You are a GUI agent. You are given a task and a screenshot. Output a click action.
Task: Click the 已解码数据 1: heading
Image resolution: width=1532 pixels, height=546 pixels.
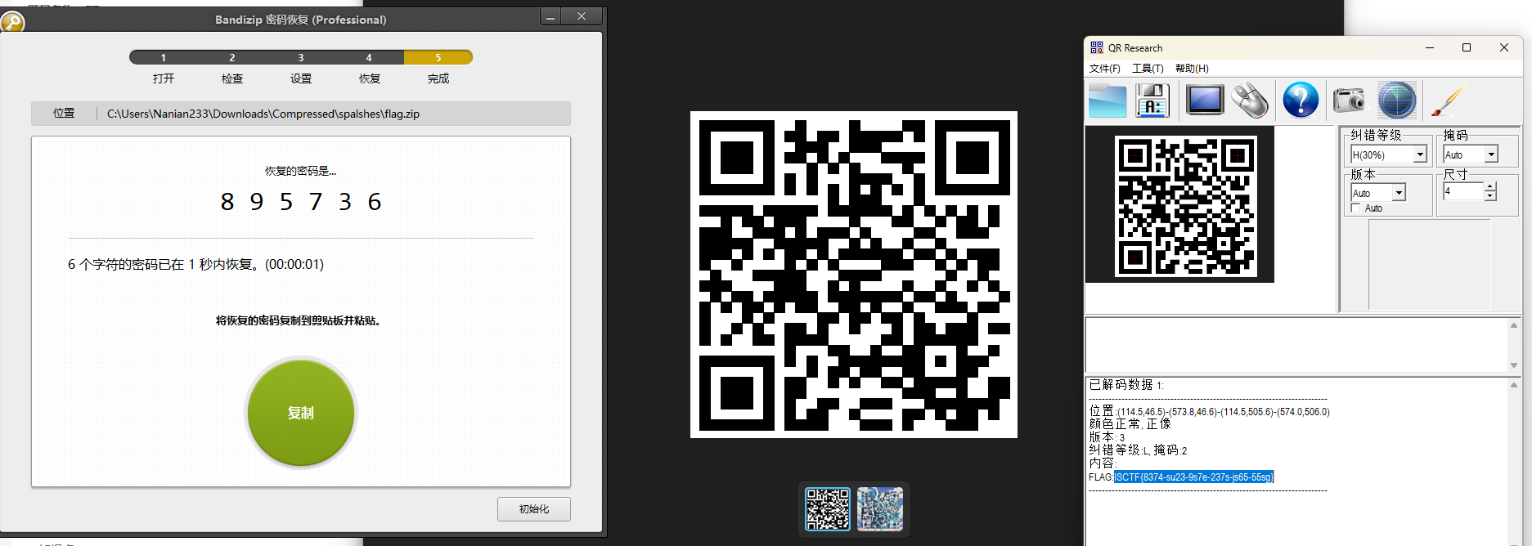tap(1126, 384)
